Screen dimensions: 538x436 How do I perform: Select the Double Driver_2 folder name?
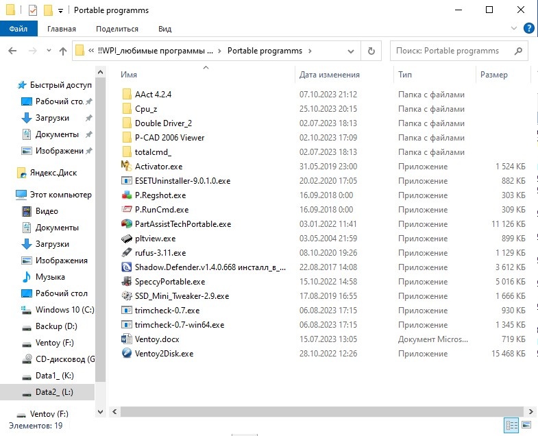click(163, 123)
